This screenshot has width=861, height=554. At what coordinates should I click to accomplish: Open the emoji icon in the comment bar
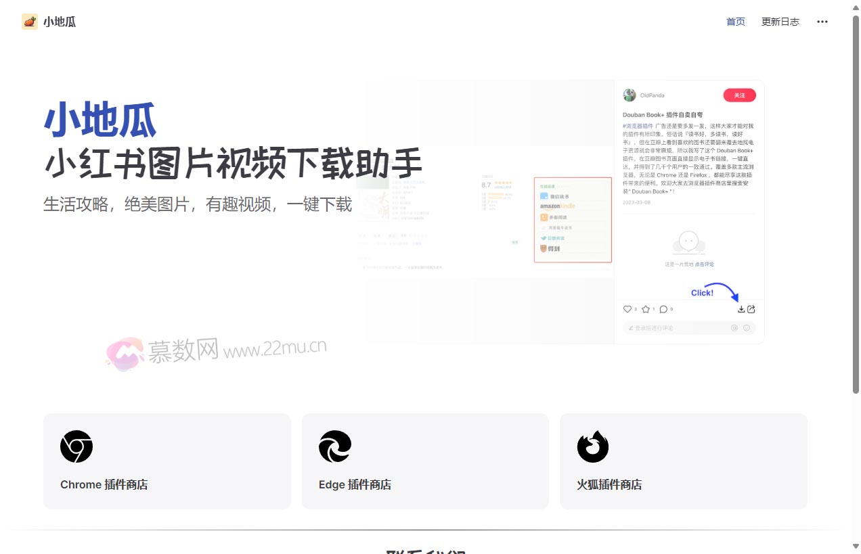pos(747,327)
